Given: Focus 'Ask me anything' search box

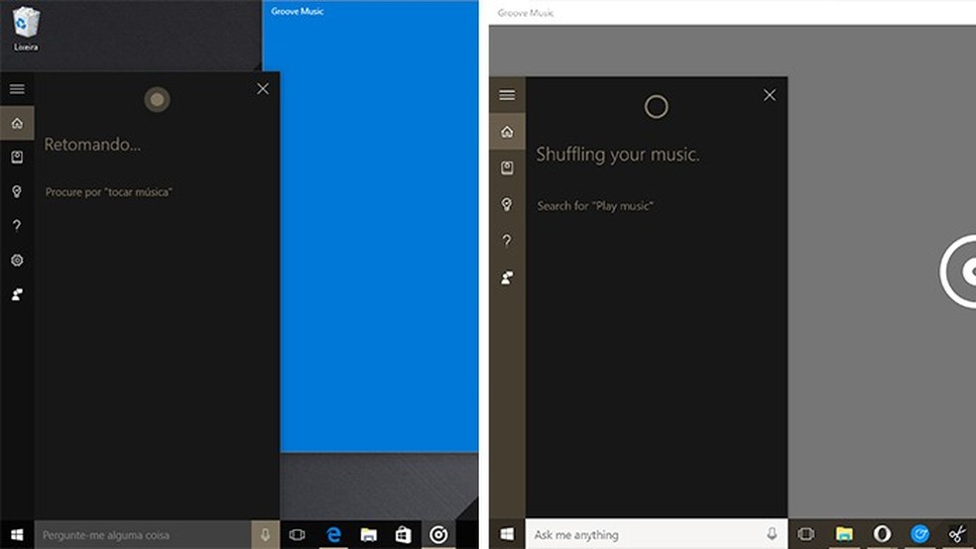Looking at the screenshot, I should (657, 534).
